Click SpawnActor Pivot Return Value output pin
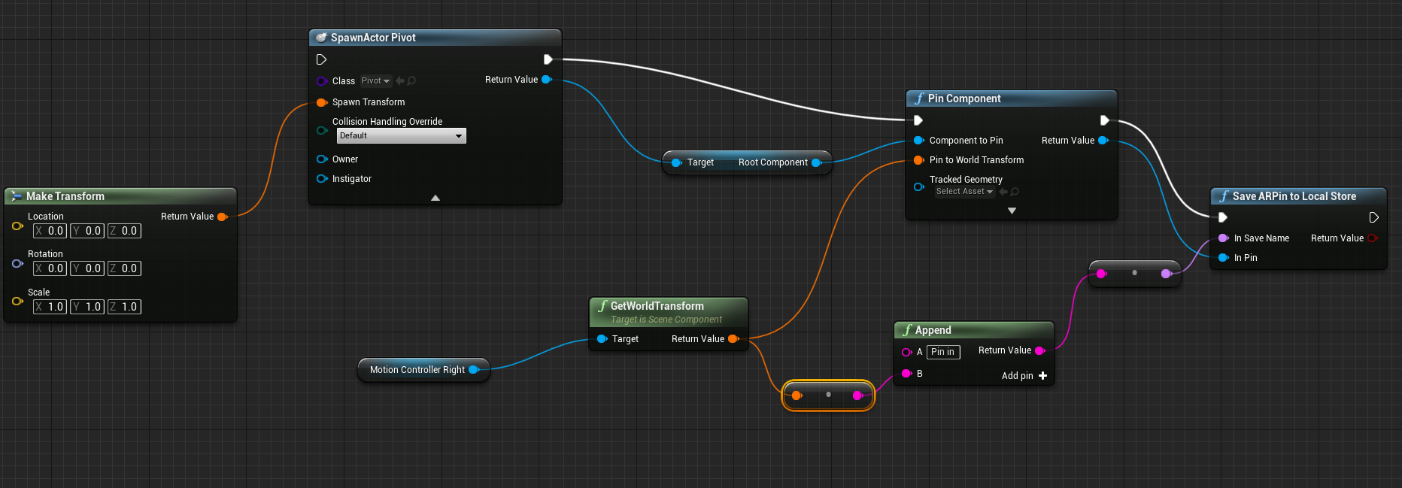 [547, 80]
